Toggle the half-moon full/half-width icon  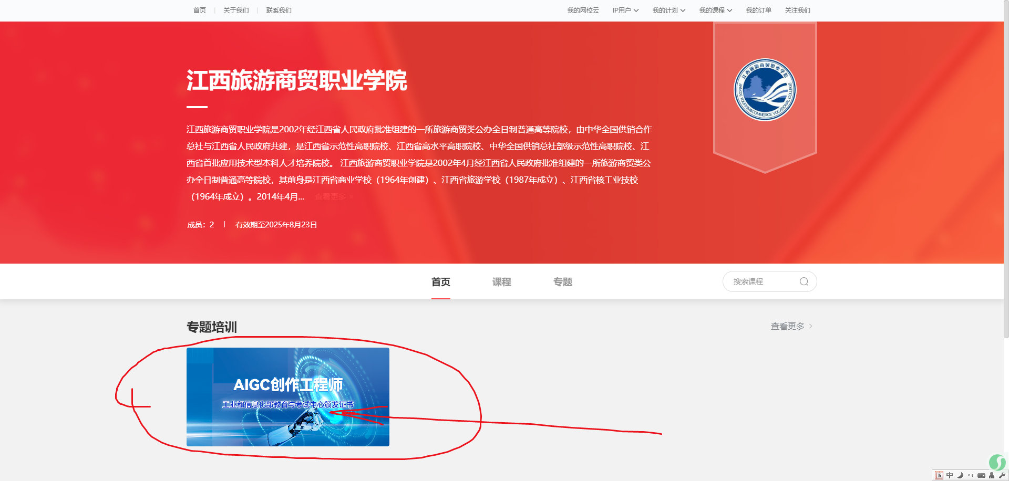[x=960, y=475]
